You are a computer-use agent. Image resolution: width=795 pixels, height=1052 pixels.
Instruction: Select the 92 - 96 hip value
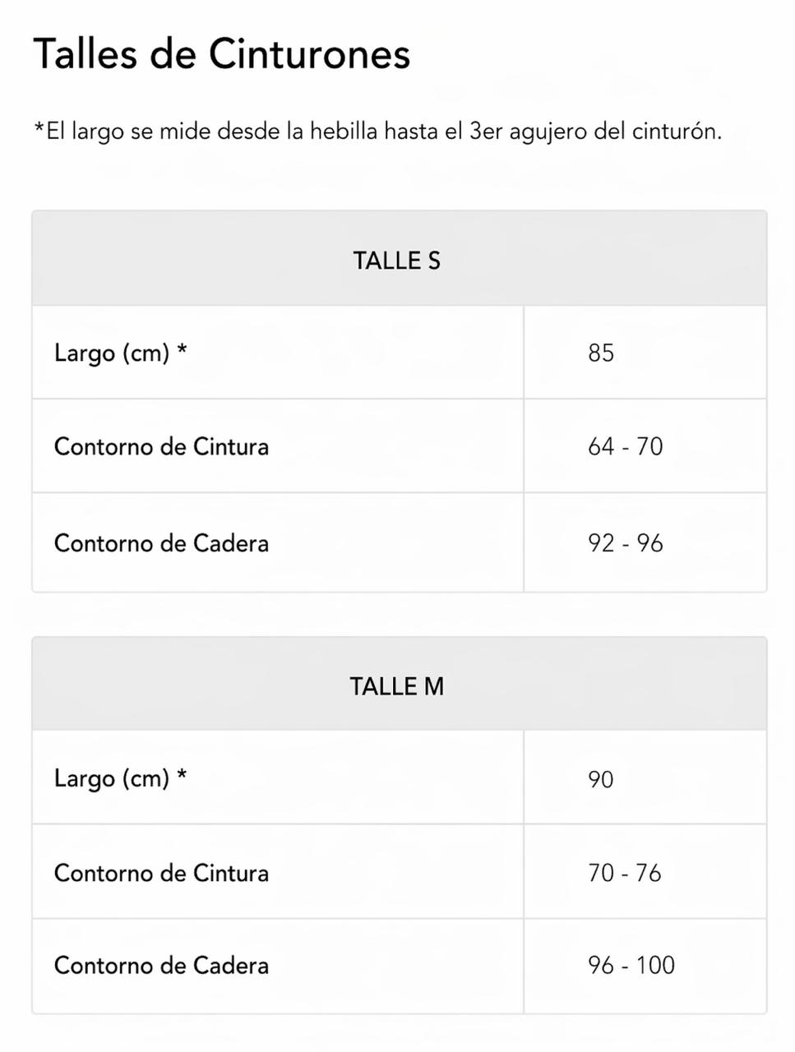[625, 543]
